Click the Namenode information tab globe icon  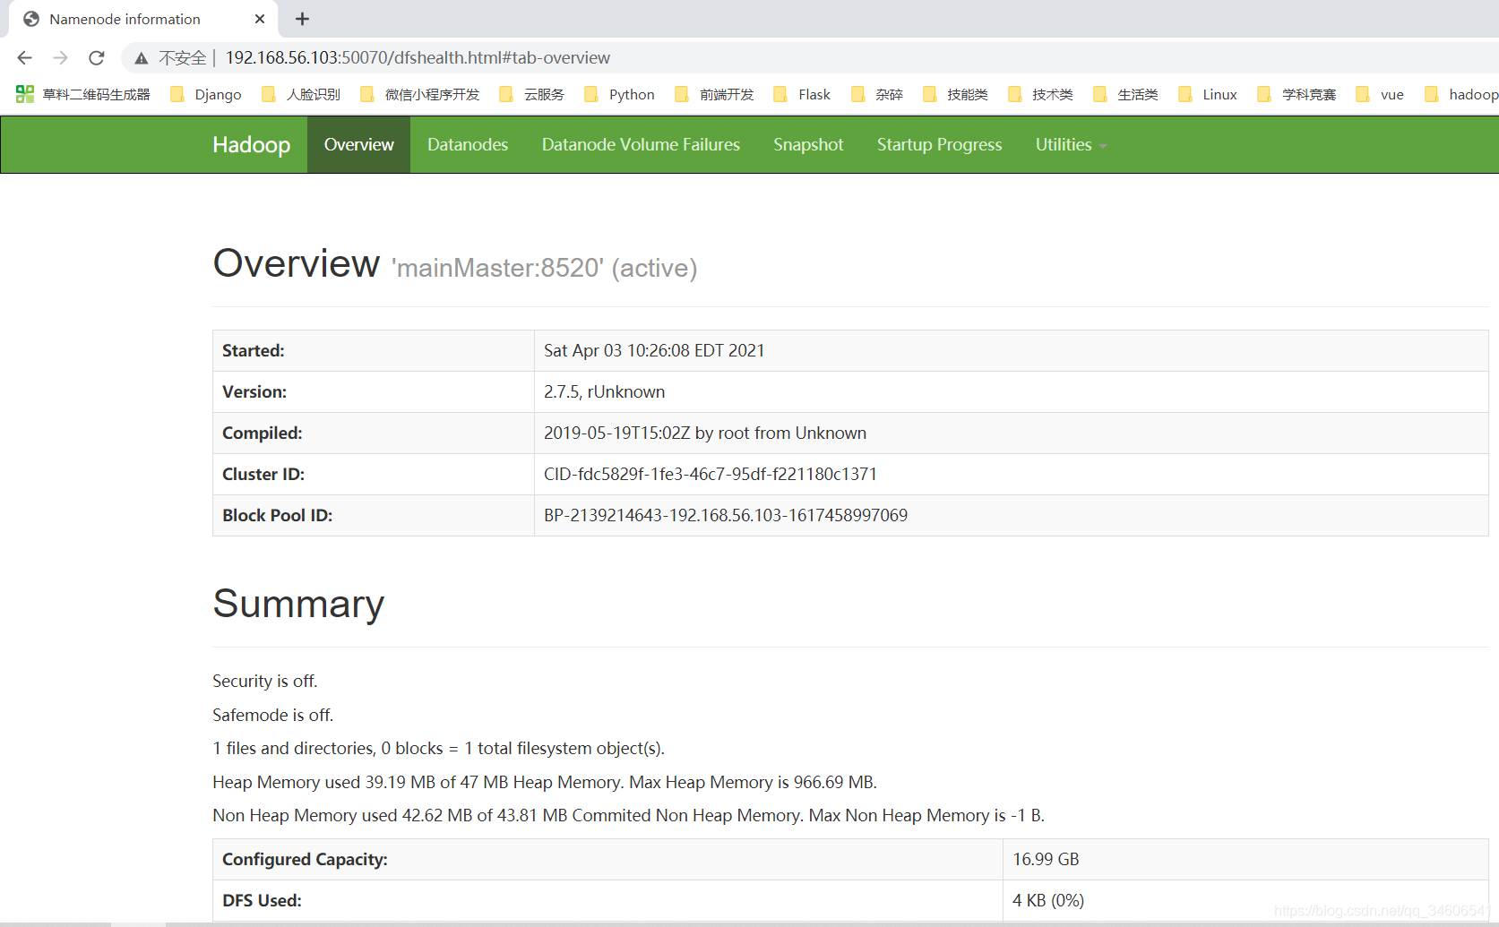pyautogui.click(x=31, y=19)
